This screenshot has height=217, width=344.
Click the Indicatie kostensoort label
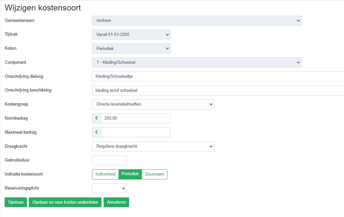click(24, 174)
